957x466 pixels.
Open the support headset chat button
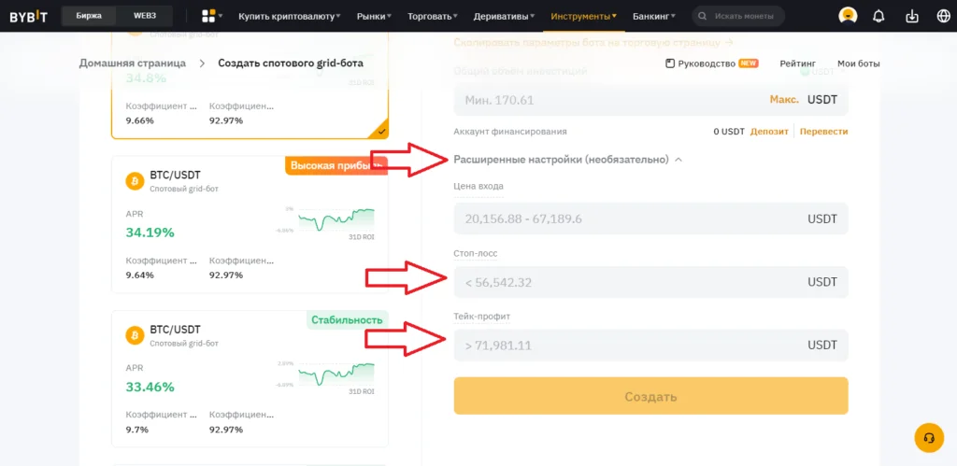928,437
